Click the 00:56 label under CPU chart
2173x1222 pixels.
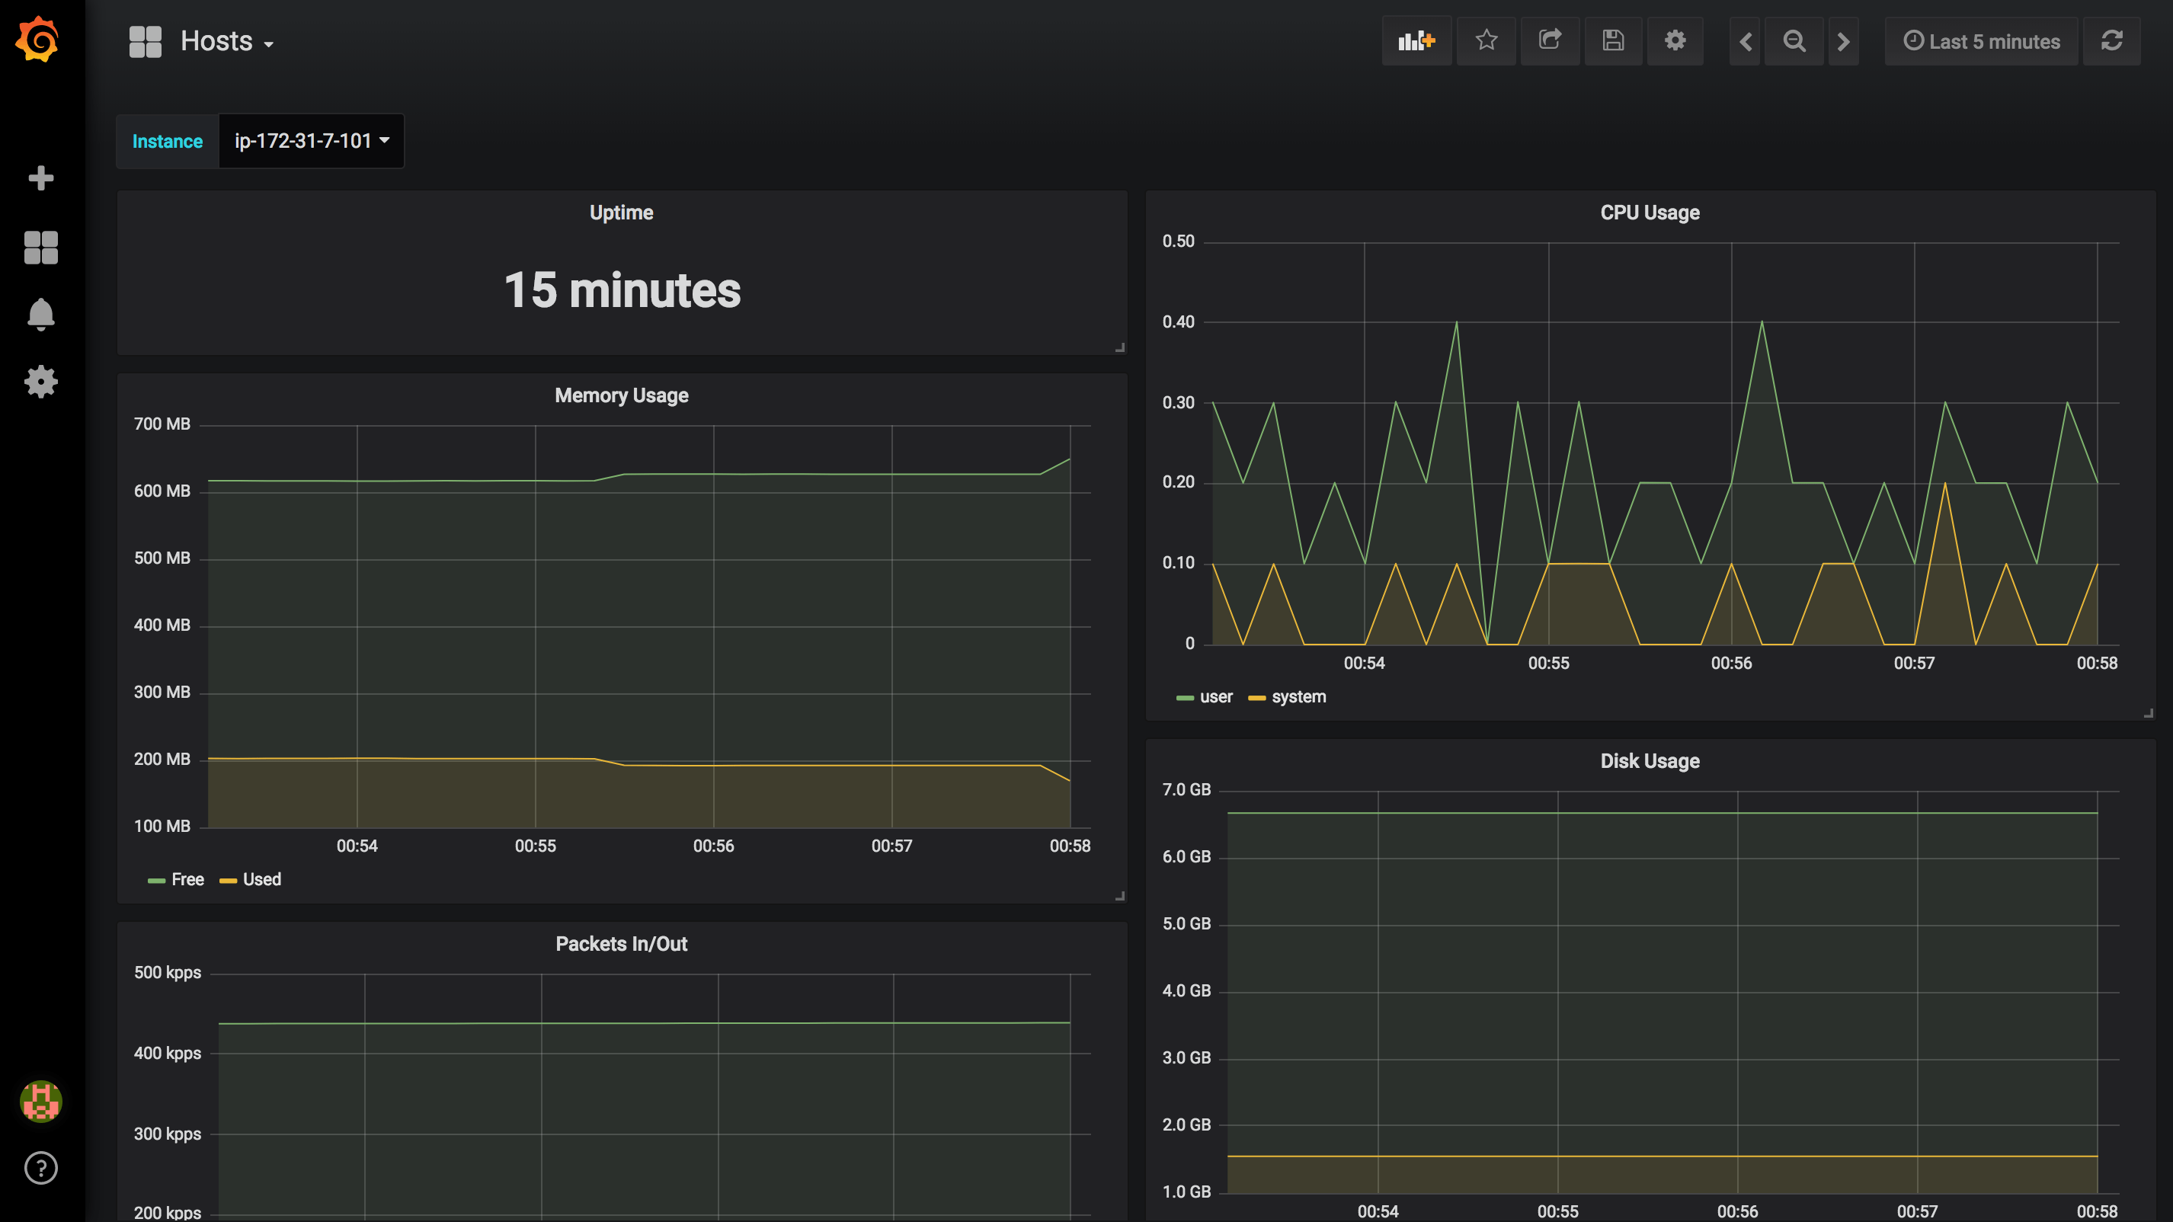1731,663
